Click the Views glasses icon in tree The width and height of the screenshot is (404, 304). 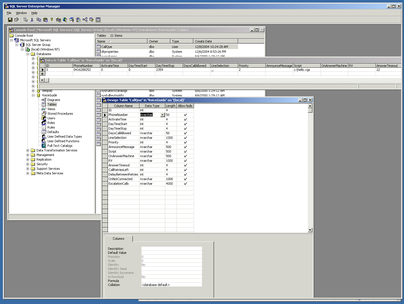[x=44, y=109]
